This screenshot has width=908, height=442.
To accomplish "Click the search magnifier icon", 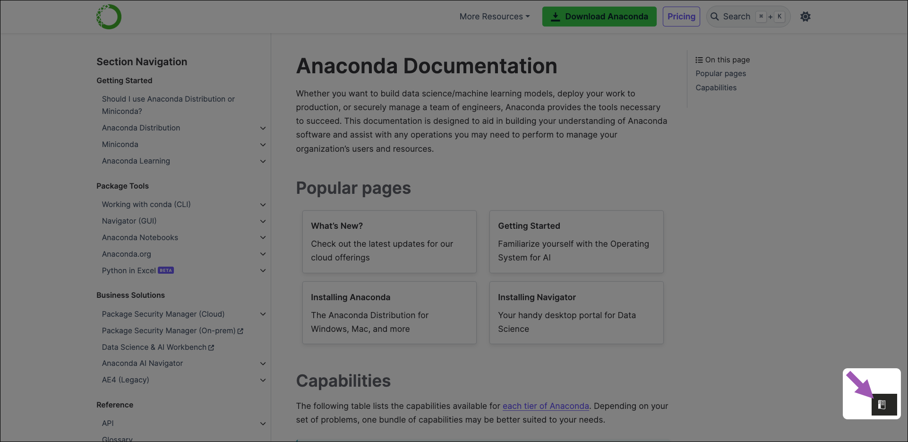I will click(715, 17).
